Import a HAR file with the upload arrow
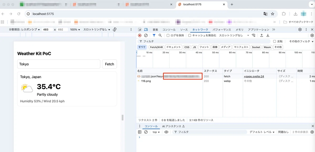The width and height of the screenshot is (315, 152). point(261,35)
